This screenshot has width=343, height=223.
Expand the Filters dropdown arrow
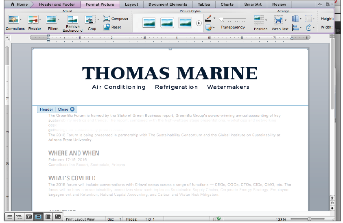pos(59,20)
